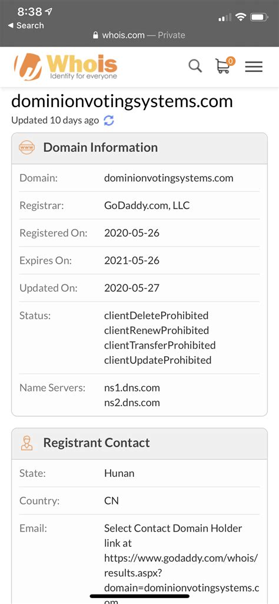Tap the iOS home indicator bar
This screenshot has height=604, width=279.
point(139,596)
